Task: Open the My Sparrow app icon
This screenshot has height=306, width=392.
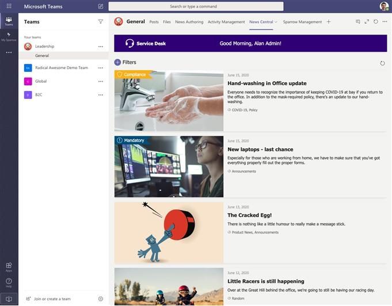Action: [x=9, y=37]
